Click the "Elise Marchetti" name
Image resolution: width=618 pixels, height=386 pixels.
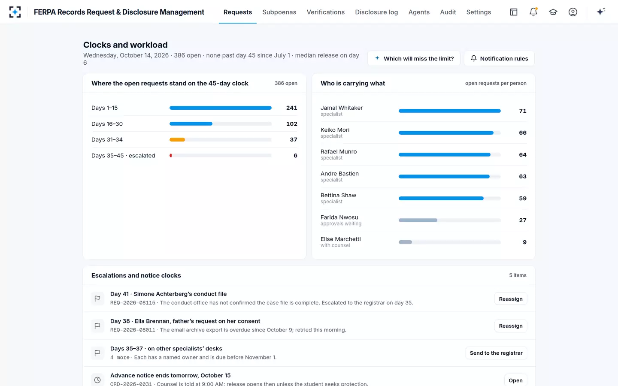pos(341,239)
